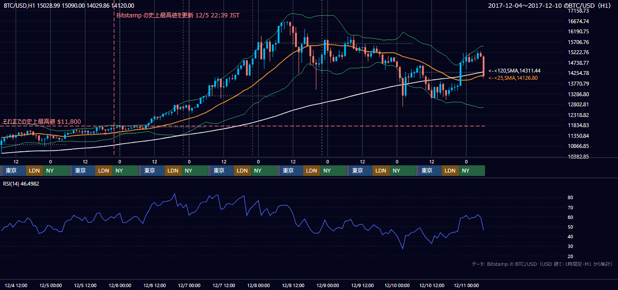
Task: Click the 12/5 12:00 date label
Action: coord(85,286)
